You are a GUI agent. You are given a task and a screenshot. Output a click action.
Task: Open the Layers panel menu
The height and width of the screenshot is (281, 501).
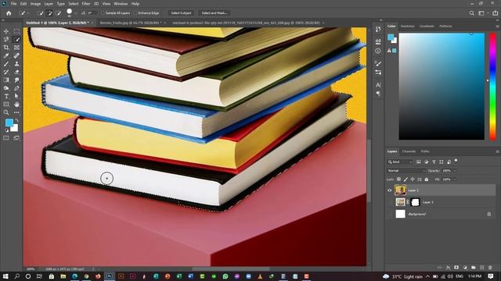(497, 151)
